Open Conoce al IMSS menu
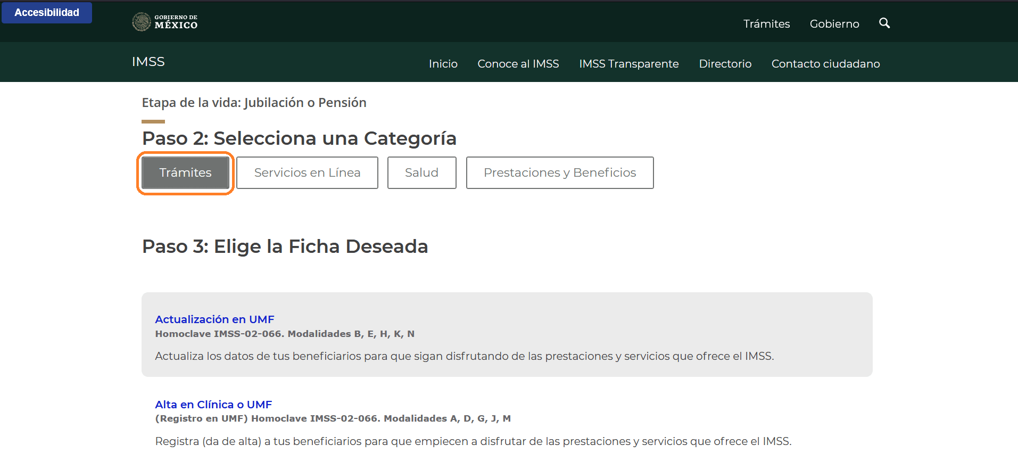This screenshot has width=1018, height=461. click(518, 64)
